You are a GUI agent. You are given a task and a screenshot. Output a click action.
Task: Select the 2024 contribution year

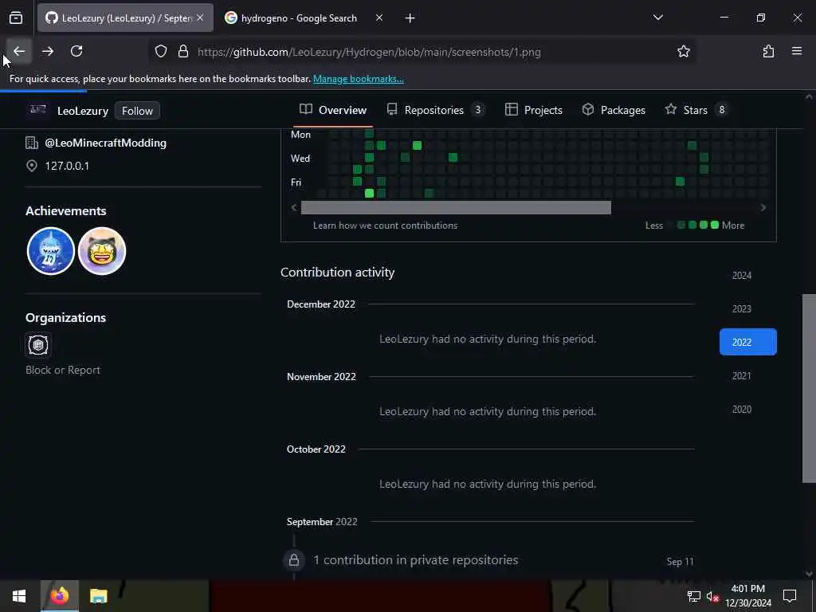pyautogui.click(x=747, y=275)
